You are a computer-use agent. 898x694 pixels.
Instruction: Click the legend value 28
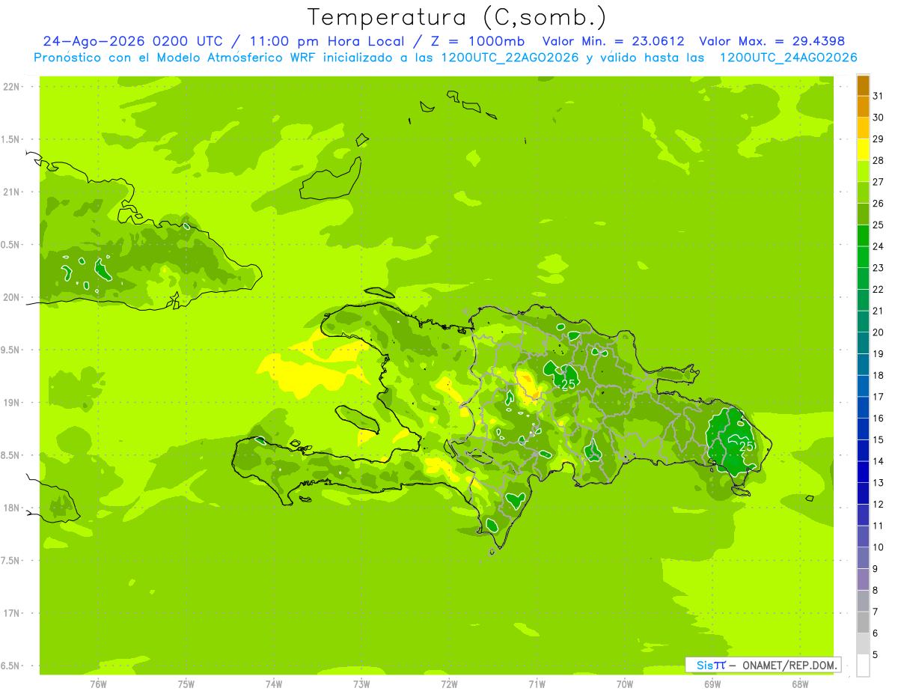[x=878, y=160]
